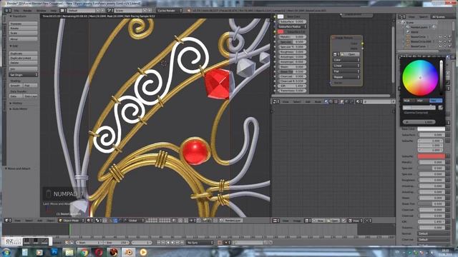The width and height of the screenshot is (458, 257).
Task: Click the scene browse icon in top bar
Action: (109, 10)
